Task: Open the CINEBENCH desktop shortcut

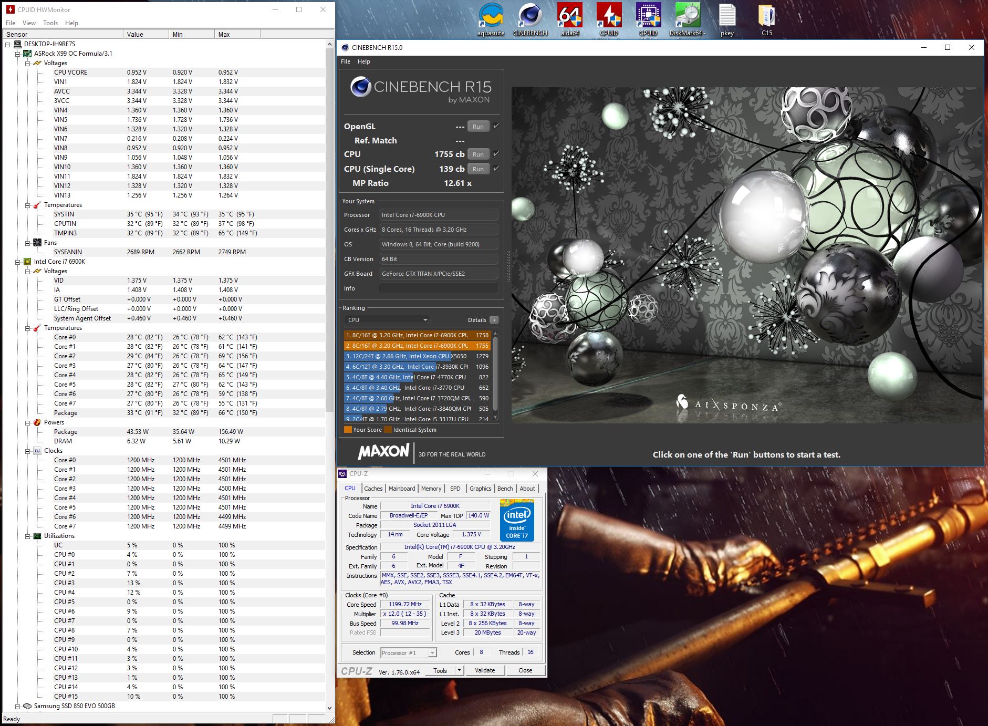Action: click(530, 19)
